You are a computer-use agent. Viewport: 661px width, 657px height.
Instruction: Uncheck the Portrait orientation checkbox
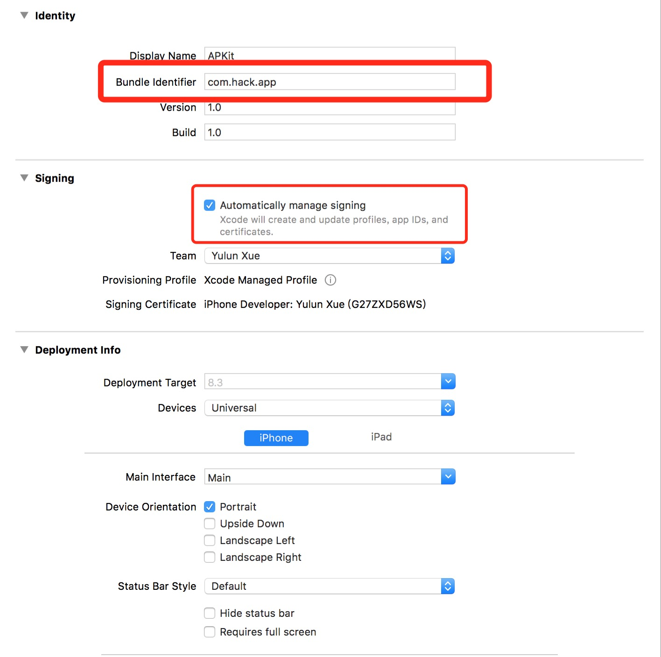(x=210, y=507)
